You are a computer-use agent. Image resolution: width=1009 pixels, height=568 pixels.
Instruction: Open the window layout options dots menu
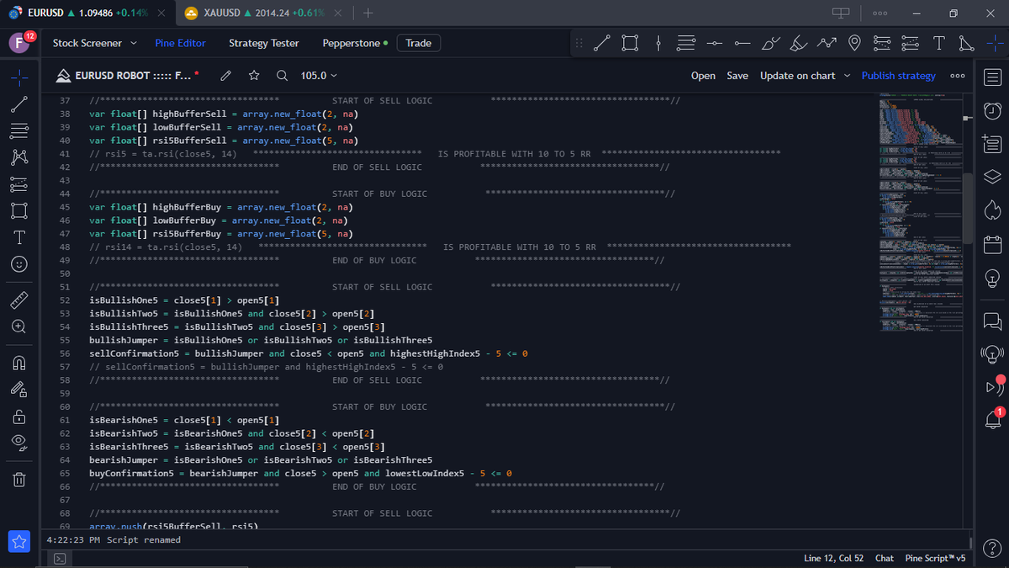(x=880, y=13)
